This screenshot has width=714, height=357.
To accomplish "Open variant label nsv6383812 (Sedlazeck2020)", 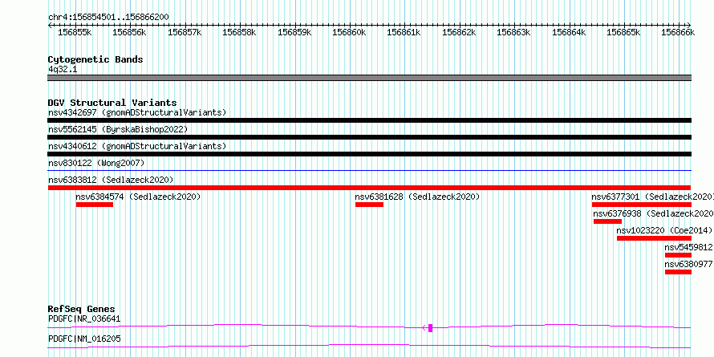I will (x=111, y=180).
